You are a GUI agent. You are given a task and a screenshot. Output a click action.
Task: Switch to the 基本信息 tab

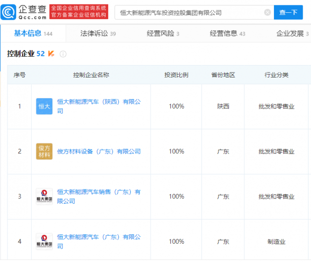[28, 34]
